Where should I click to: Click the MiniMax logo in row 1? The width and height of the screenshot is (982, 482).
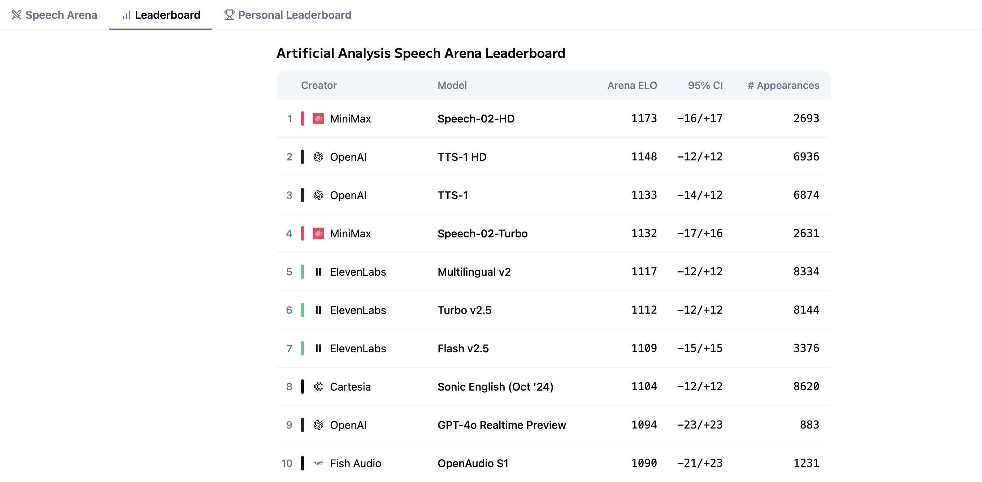pos(318,119)
